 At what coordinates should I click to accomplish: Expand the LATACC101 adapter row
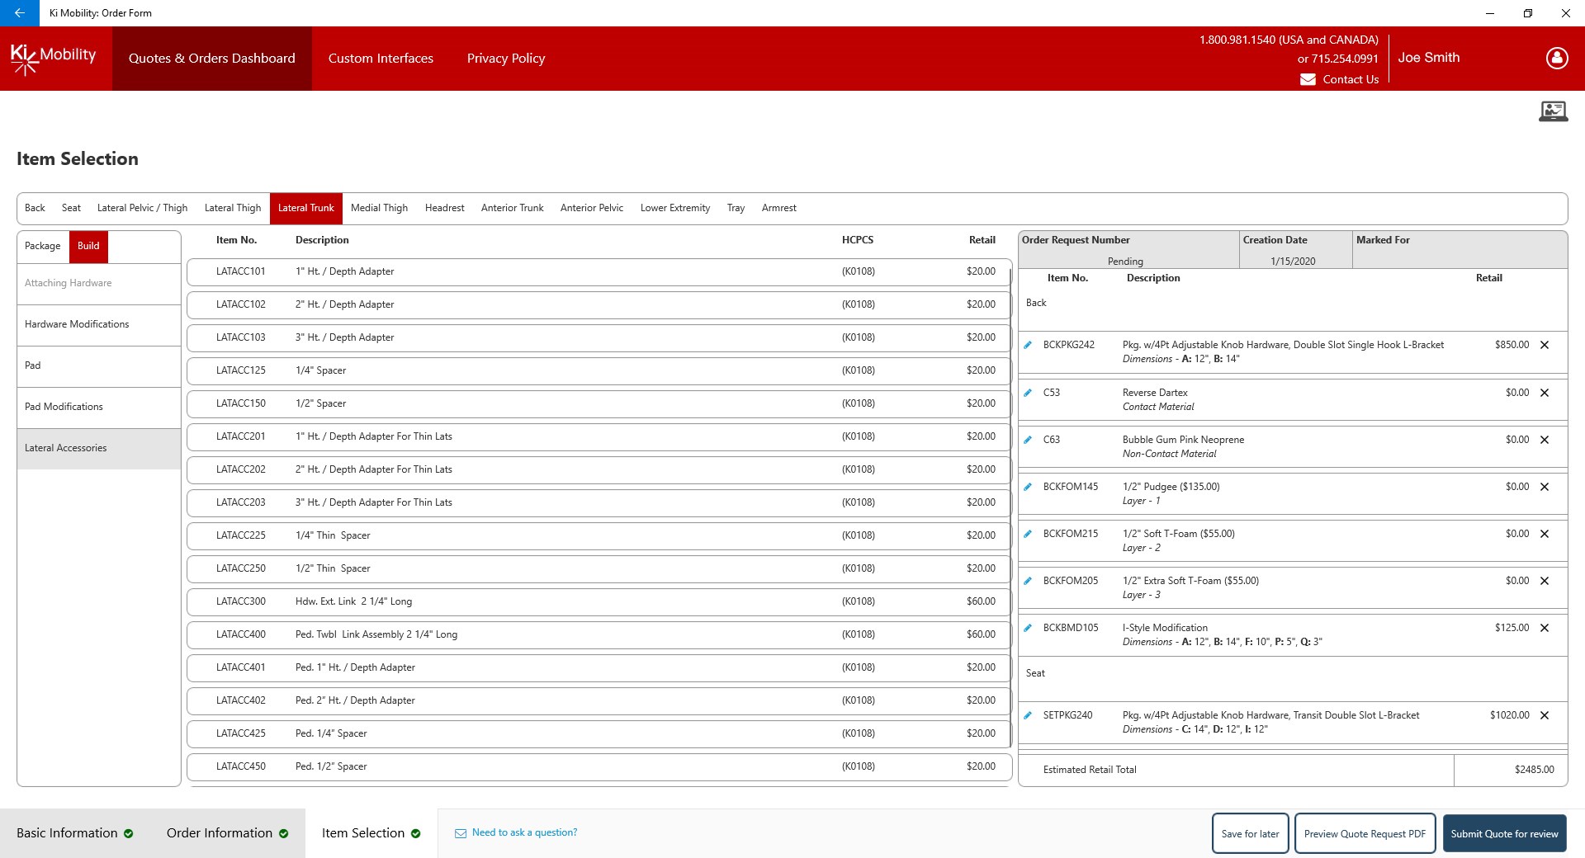(x=600, y=271)
